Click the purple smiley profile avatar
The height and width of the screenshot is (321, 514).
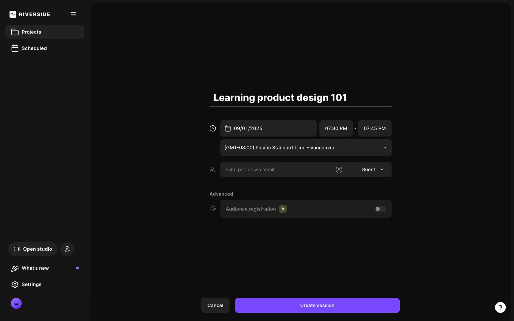(x=16, y=303)
